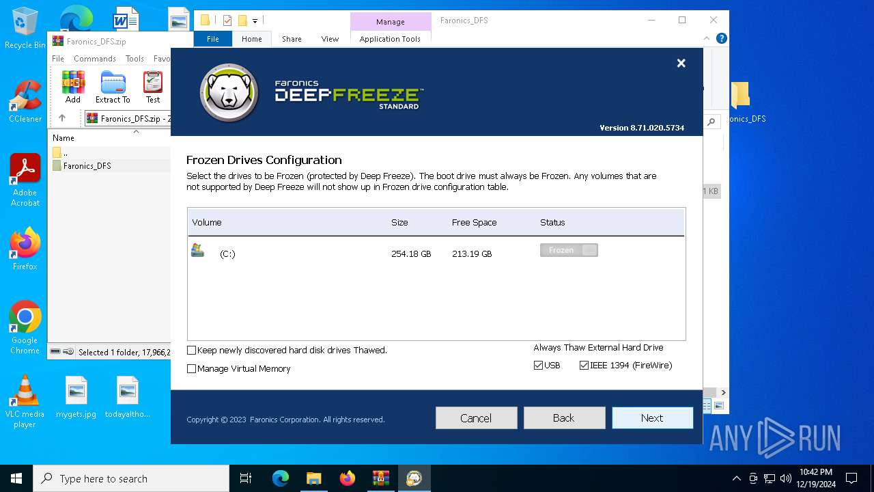This screenshot has height=492, width=874.
Task: Switch to Home tab in File Explorer
Action: coord(251,39)
